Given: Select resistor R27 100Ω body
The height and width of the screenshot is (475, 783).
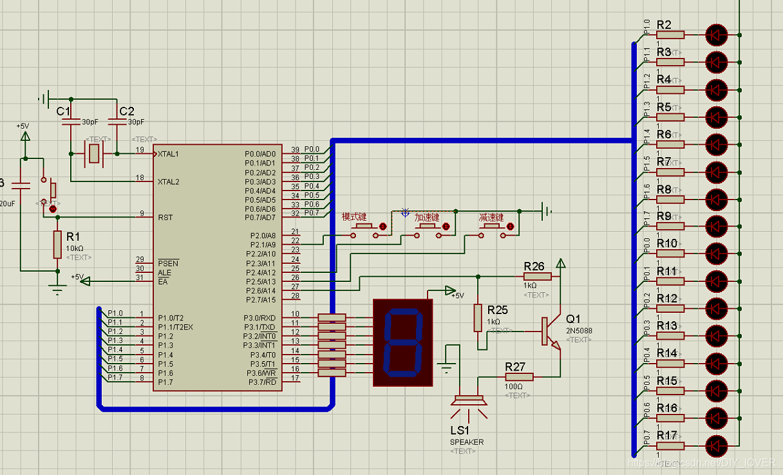Looking at the screenshot, I should (x=519, y=377).
